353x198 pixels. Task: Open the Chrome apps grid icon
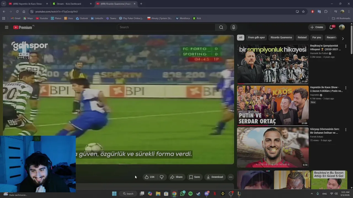pyautogui.click(x=4, y=18)
